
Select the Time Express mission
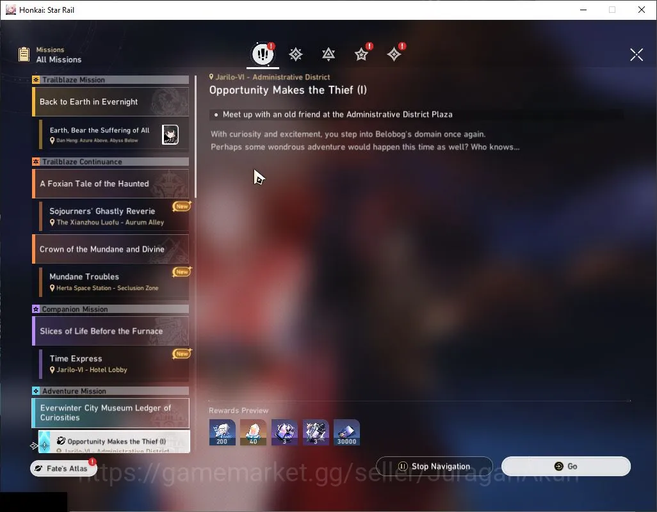114,364
